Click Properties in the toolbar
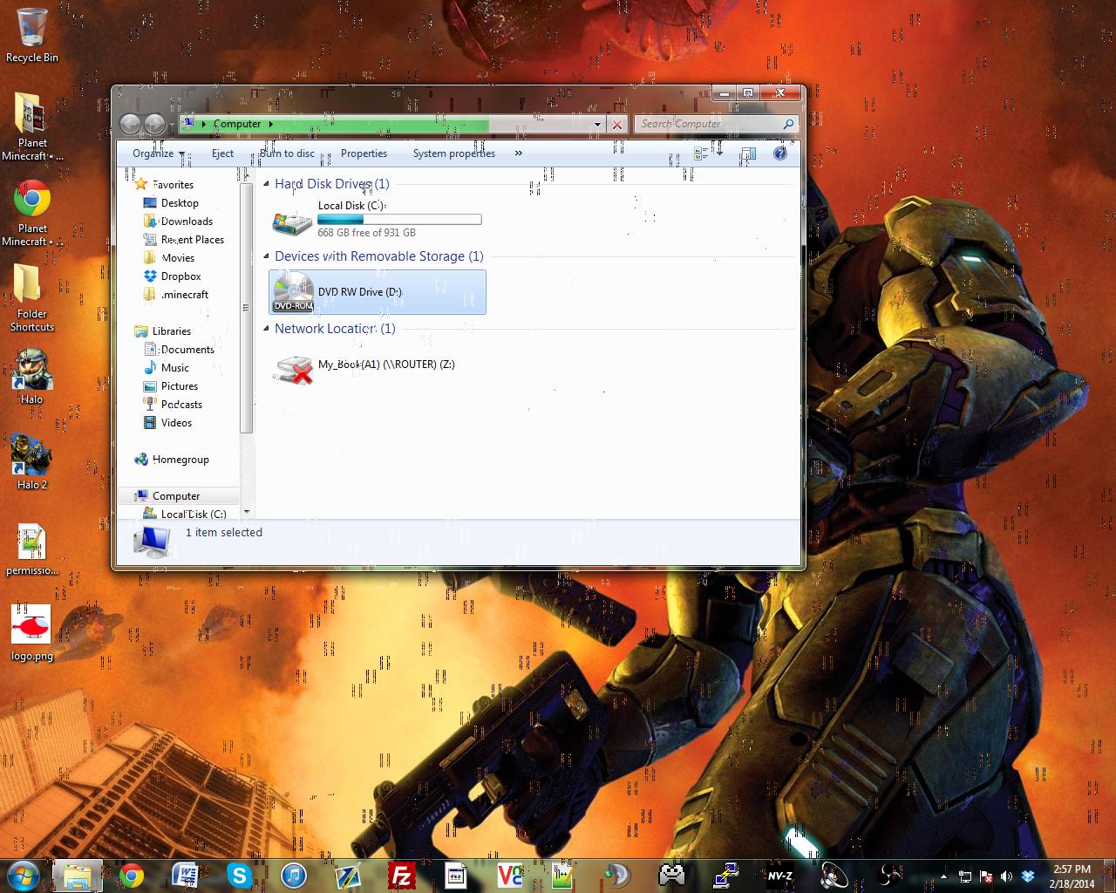This screenshot has width=1116, height=893. (x=364, y=153)
